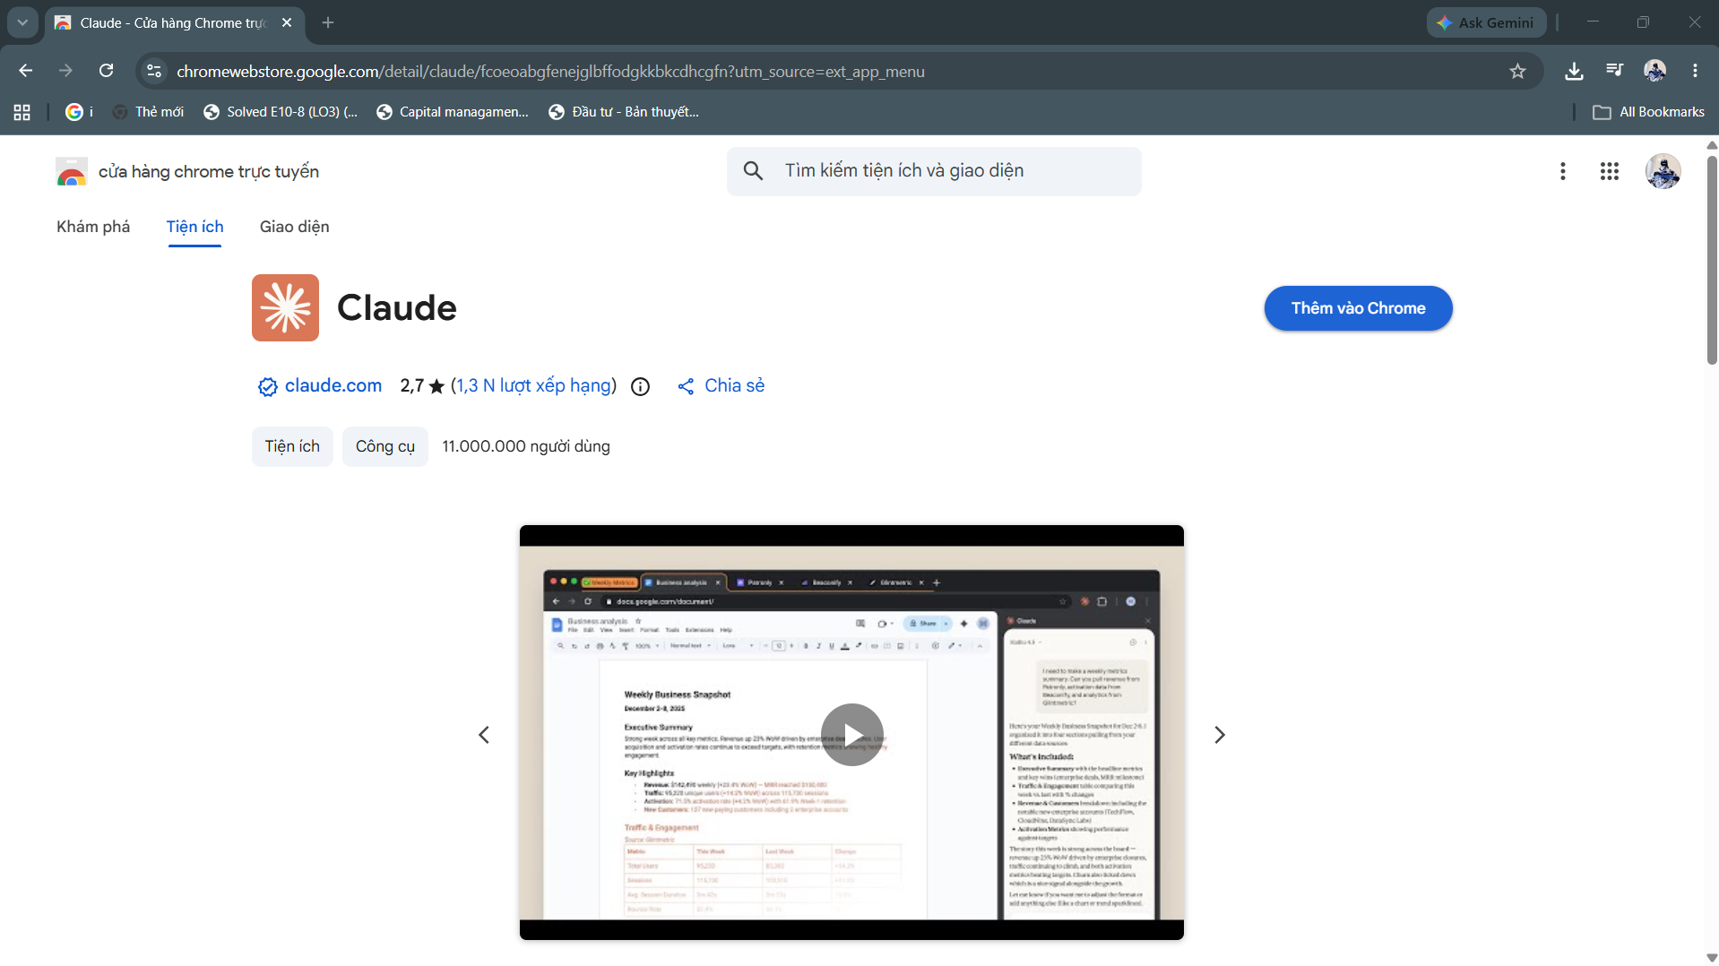Click the 'cửa hàng chrome trực tuyến' title
The image size is (1719, 966).
coord(209,171)
